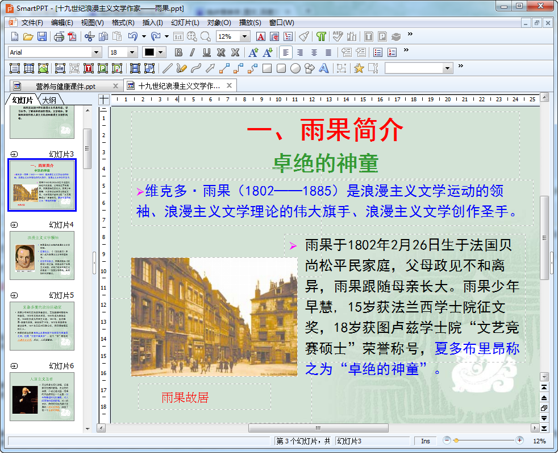Click the zoom out minus button

[x=447, y=440]
